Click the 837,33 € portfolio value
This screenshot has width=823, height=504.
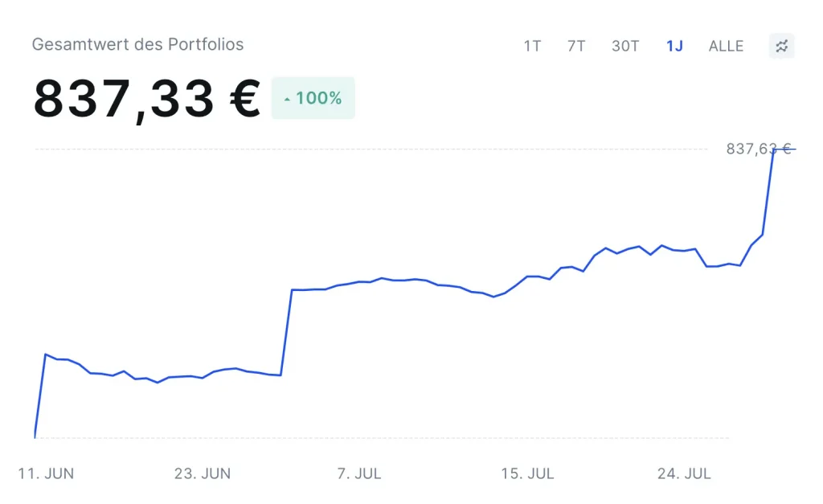point(147,100)
